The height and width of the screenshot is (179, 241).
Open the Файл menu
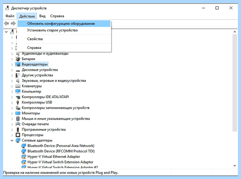click(10, 16)
